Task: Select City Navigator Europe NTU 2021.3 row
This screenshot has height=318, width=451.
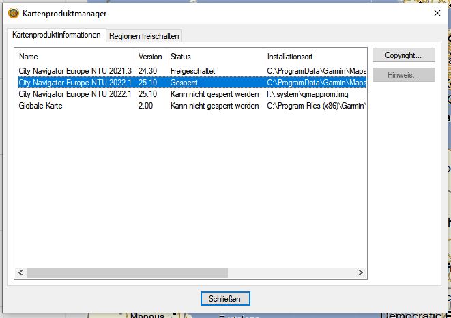Action: coord(75,71)
